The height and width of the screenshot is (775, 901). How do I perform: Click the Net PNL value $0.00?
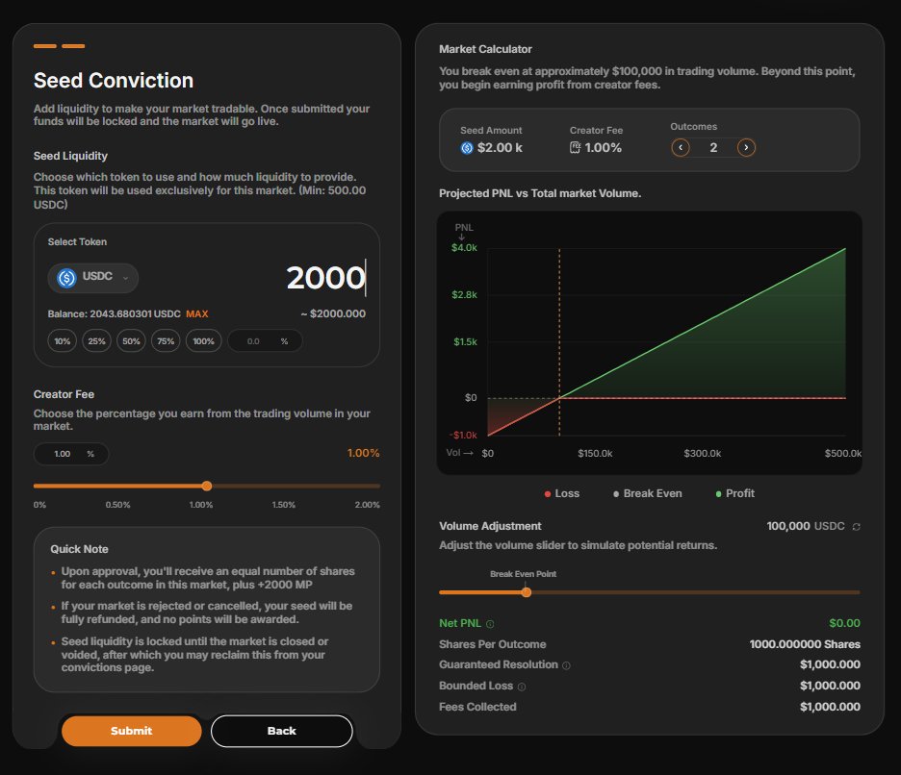(x=844, y=623)
